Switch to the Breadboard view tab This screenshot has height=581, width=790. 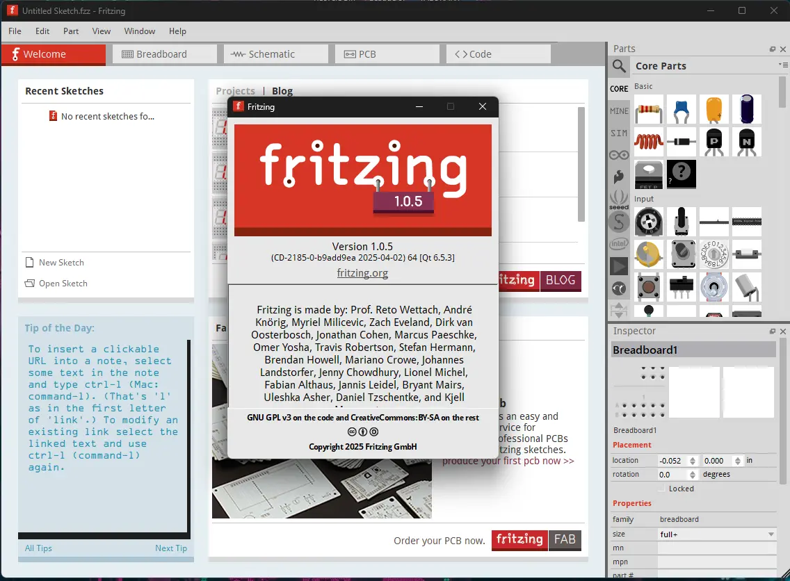[165, 54]
